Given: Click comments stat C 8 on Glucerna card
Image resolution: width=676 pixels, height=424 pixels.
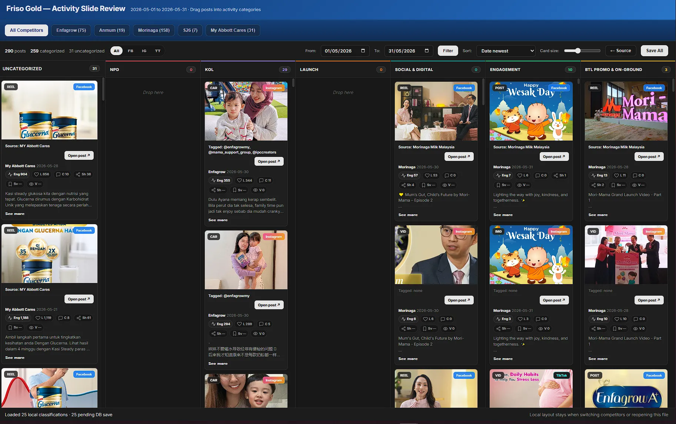Looking at the screenshot, I should tap(64, 318).
